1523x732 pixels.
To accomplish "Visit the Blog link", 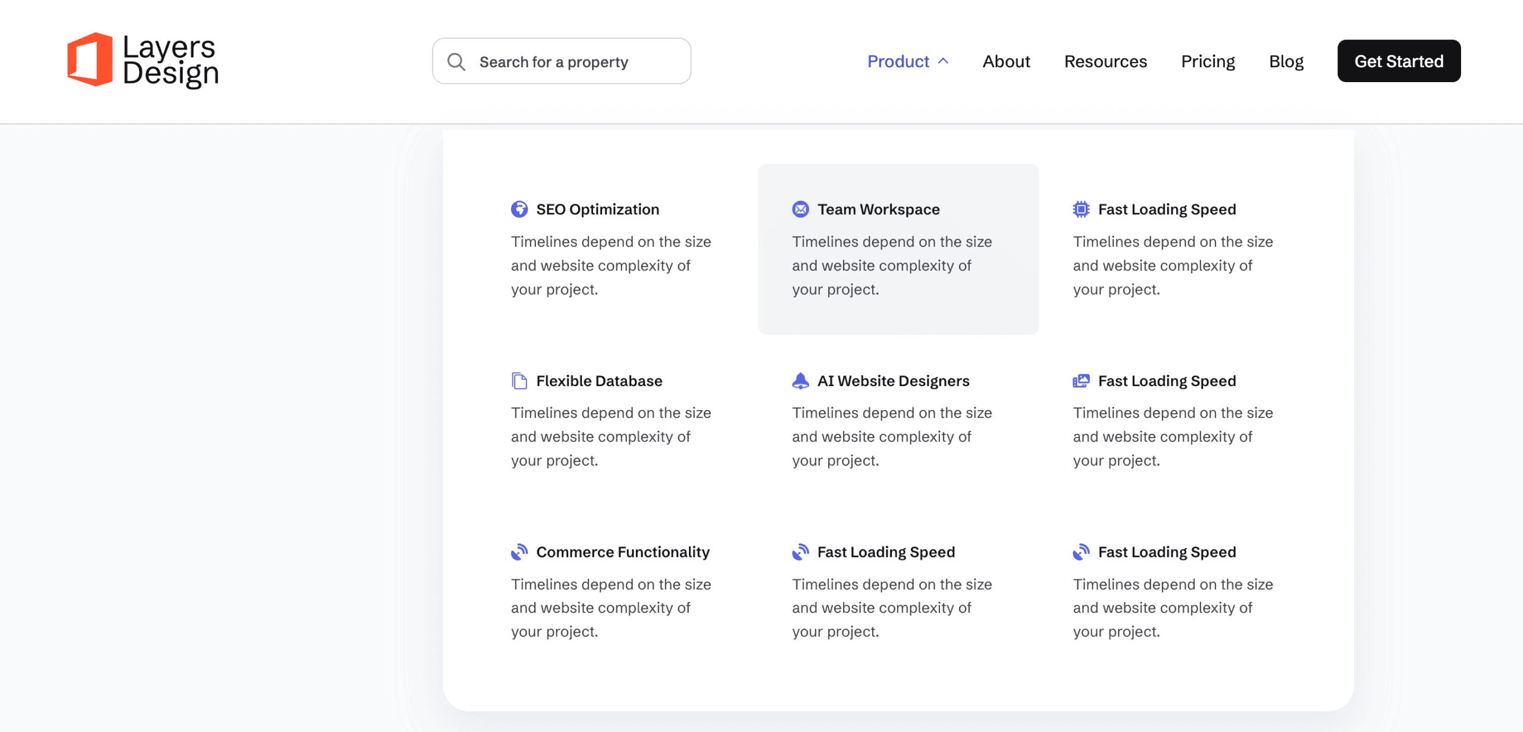I will click(x=1286, y=61).
